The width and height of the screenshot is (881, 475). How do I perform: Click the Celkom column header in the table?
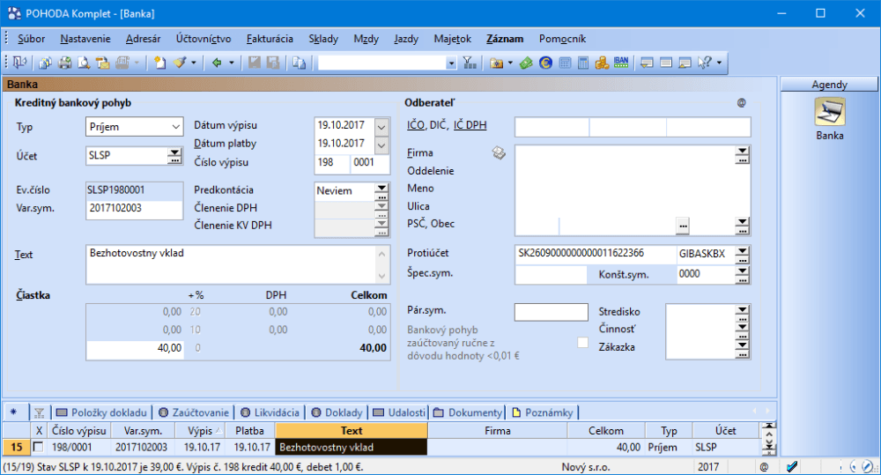click(x=606, y=431)
